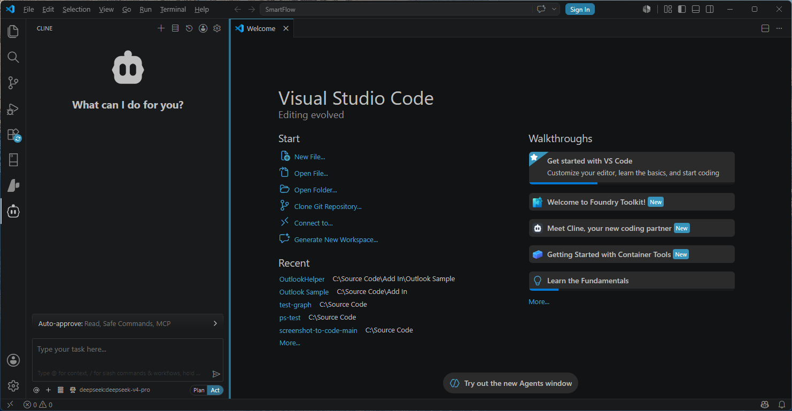Switch Cline to Act mode
This screenshot has width=792, height=411.
tap(215, 390)
